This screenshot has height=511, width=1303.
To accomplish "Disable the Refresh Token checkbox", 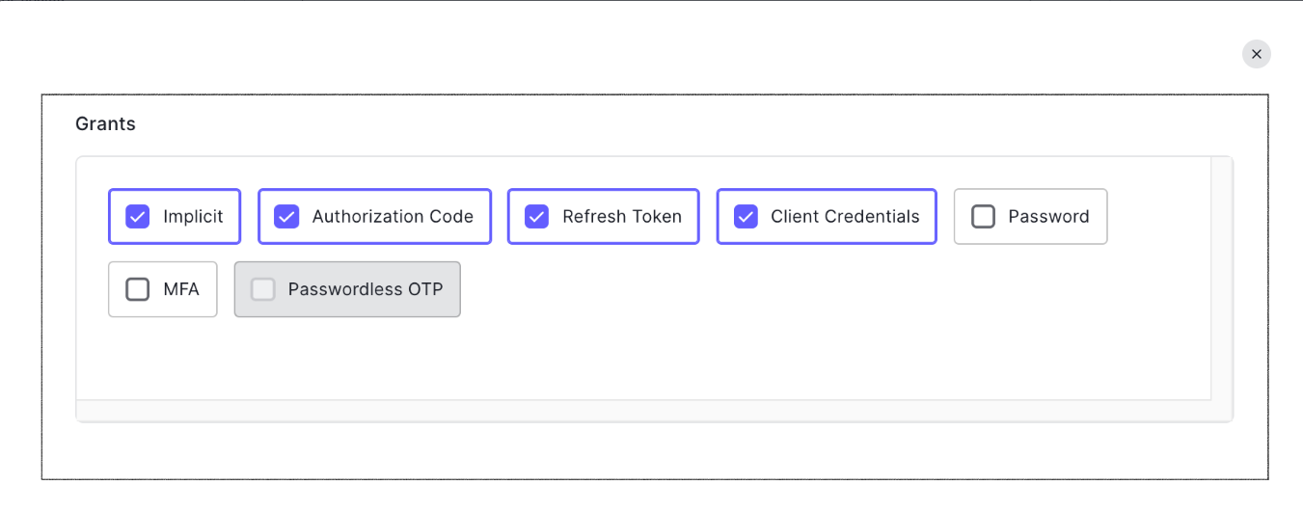I will (536, 217).
